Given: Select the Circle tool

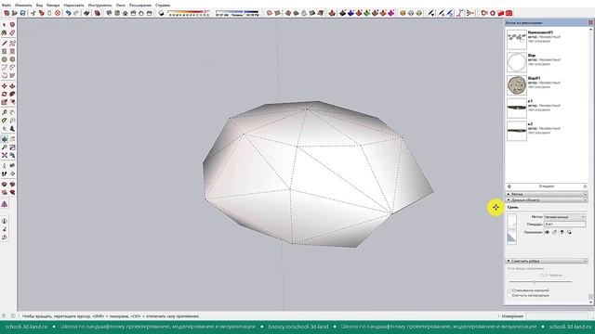Looking at the screenshot, I should click(4, 59).
